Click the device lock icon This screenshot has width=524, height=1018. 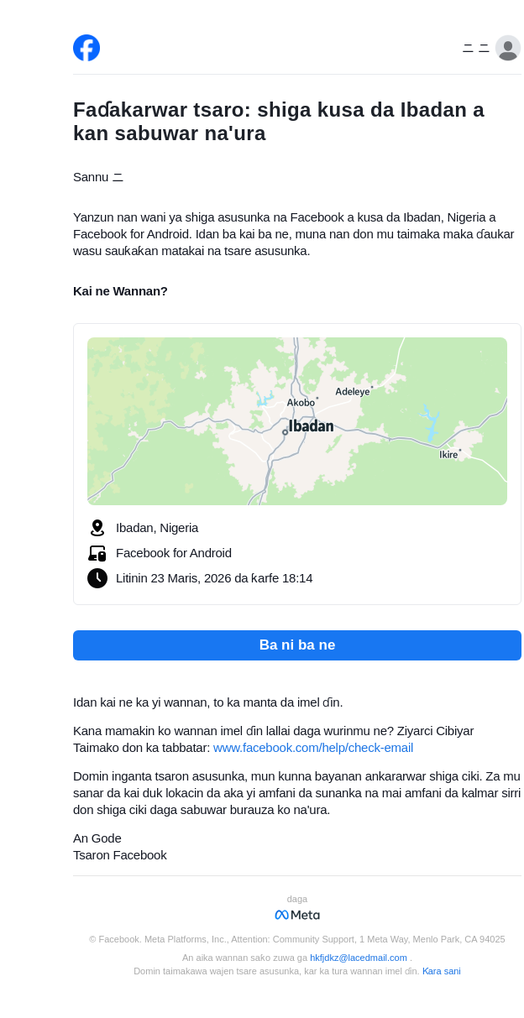click(x=97, y=553)
